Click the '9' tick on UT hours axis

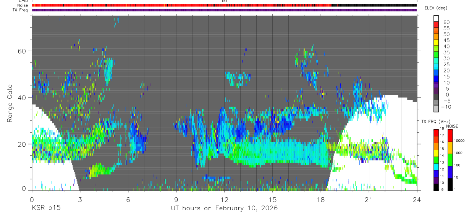(176, 200)
